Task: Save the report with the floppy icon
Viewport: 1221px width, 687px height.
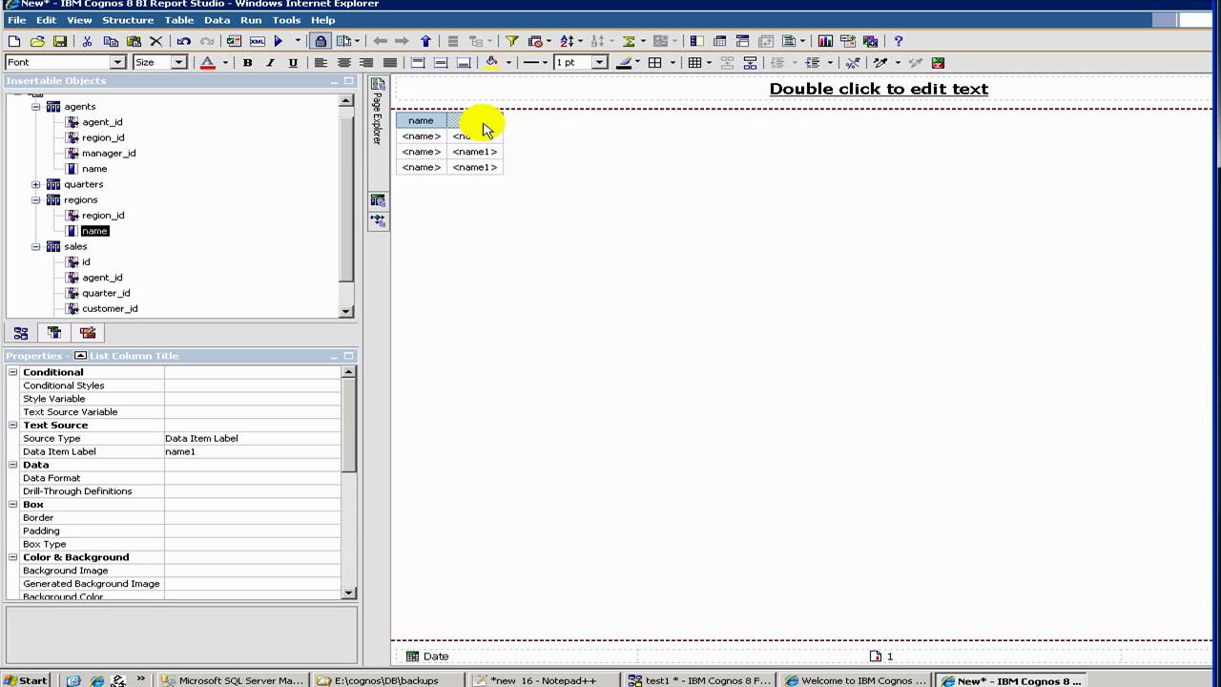Action: (60, 41)
